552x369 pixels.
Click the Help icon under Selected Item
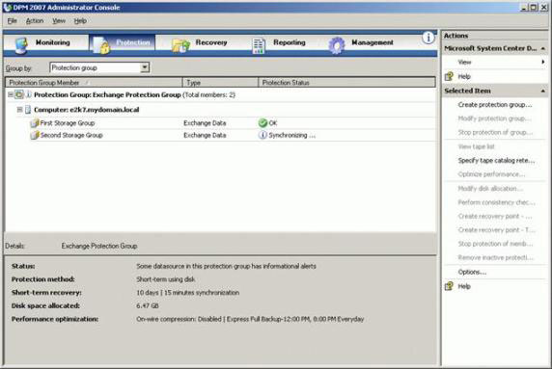click(449, 286)
